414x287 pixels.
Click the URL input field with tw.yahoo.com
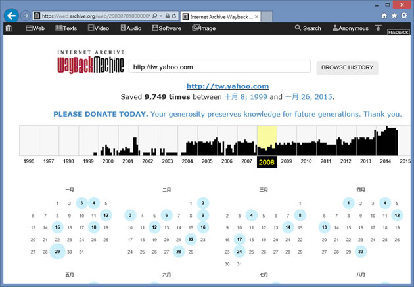[219, 67]
